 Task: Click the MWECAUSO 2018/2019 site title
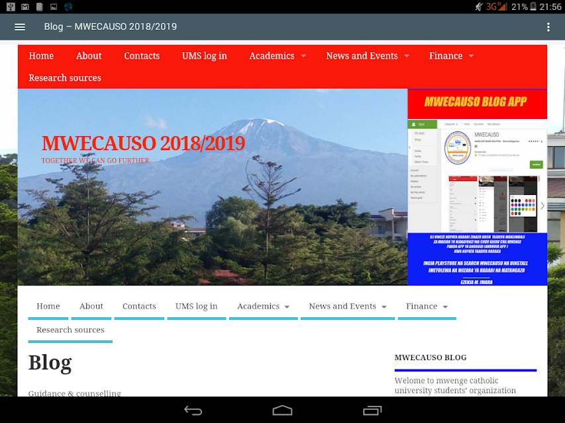point(144,143)
